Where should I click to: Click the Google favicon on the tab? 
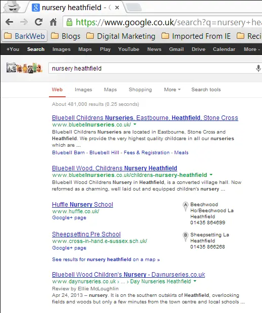click(36, 8)
